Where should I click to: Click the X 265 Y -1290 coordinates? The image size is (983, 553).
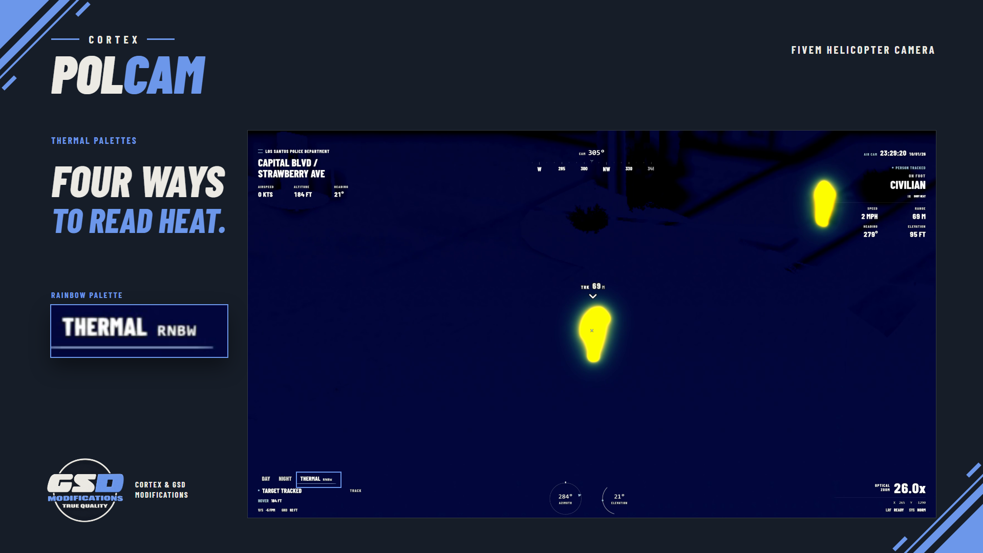tap(909, 503)
